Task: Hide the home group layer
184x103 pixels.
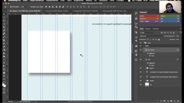Action: pyautogui.click(x=141, y=46)
